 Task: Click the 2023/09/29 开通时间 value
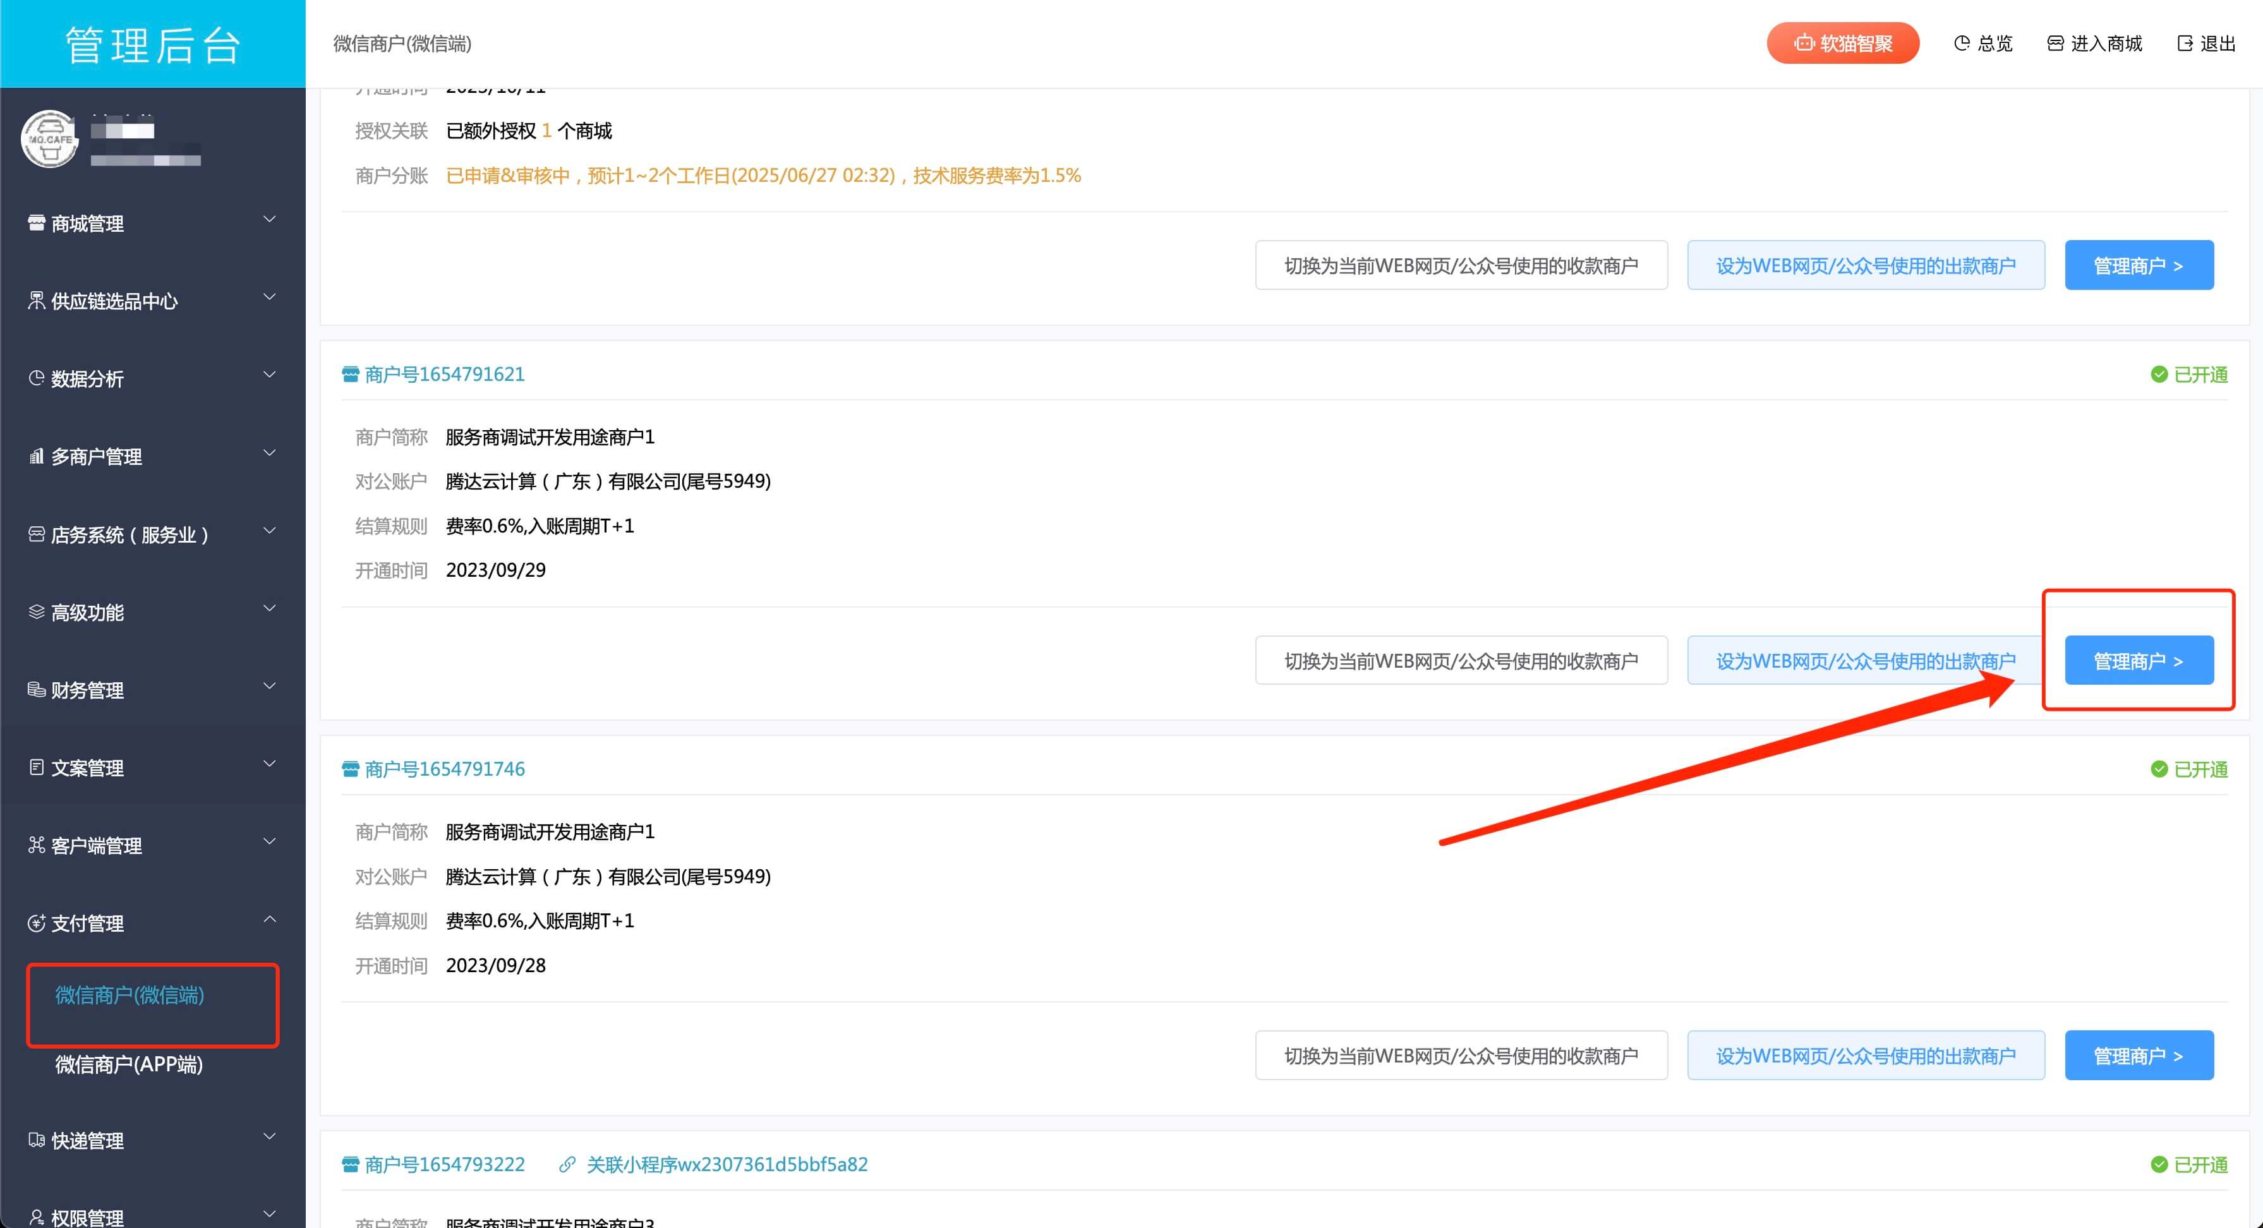click(x=495, y=570)
